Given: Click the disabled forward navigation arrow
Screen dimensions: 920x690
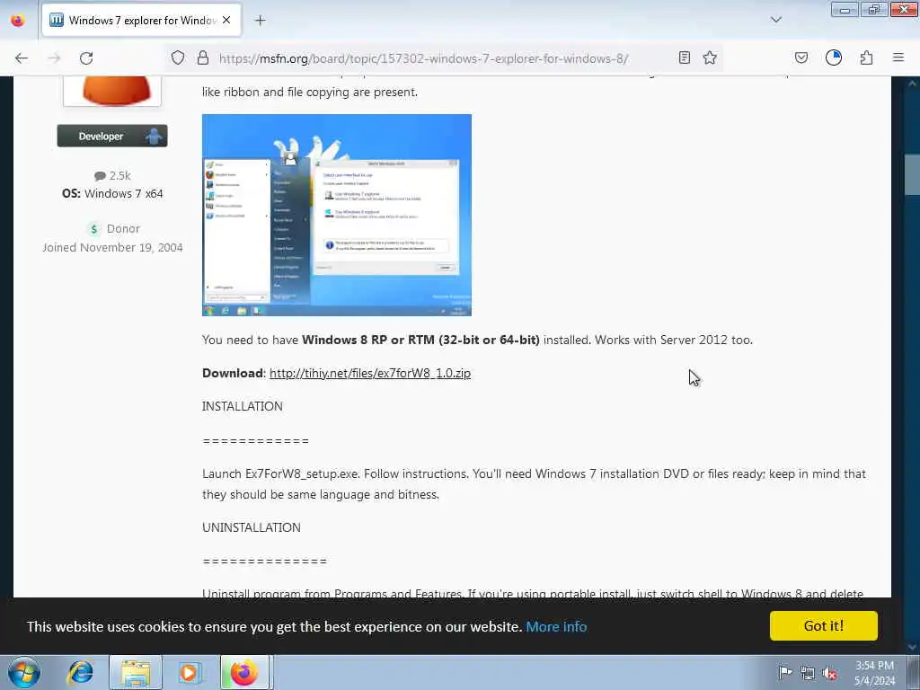Looking at the screenshot, I should [54, 58].
